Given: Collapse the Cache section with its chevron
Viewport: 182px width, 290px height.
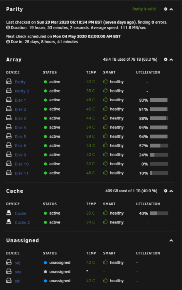Looking at the screenshot, I should [171, 191].
